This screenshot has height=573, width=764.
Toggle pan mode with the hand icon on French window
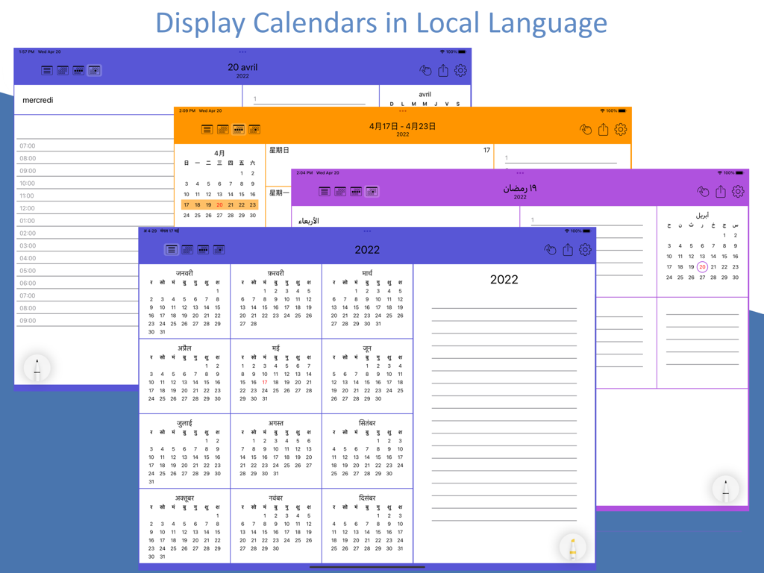[425, 71]
